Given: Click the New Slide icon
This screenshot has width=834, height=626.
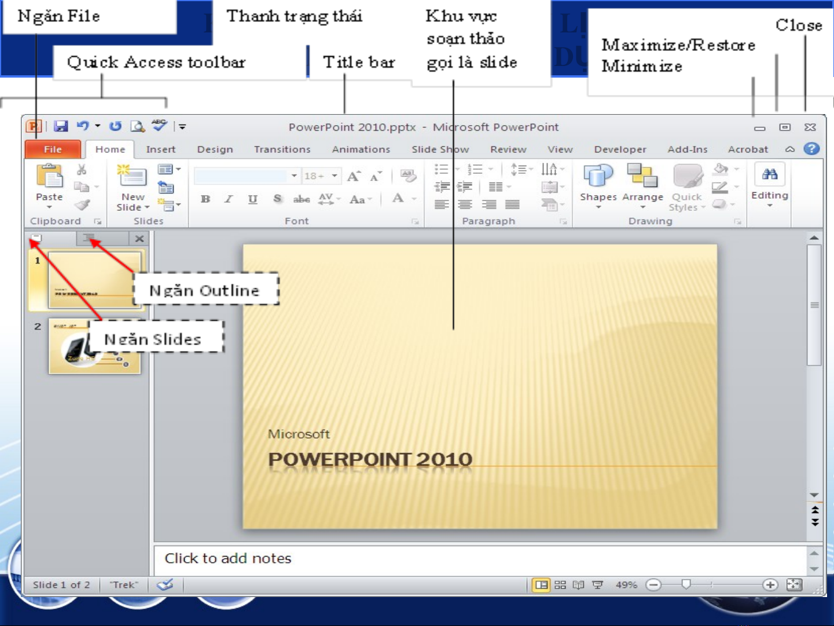Looking at the screenshot, I should coord(132,176).
